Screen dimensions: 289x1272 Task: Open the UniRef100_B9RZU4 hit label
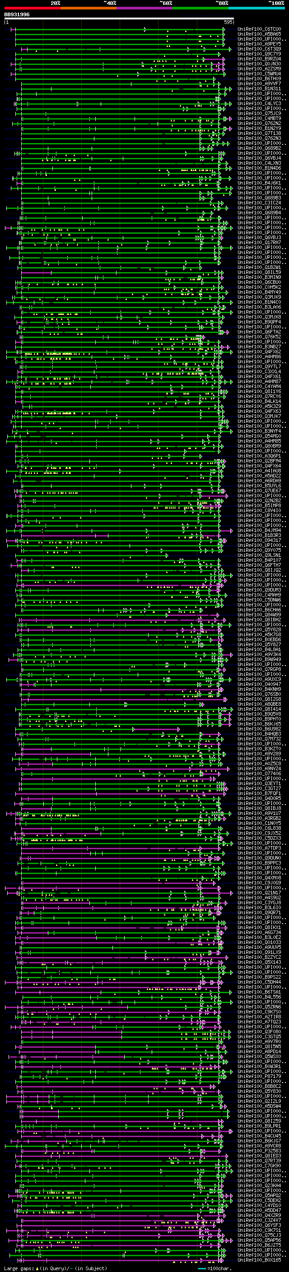point(259,59)
